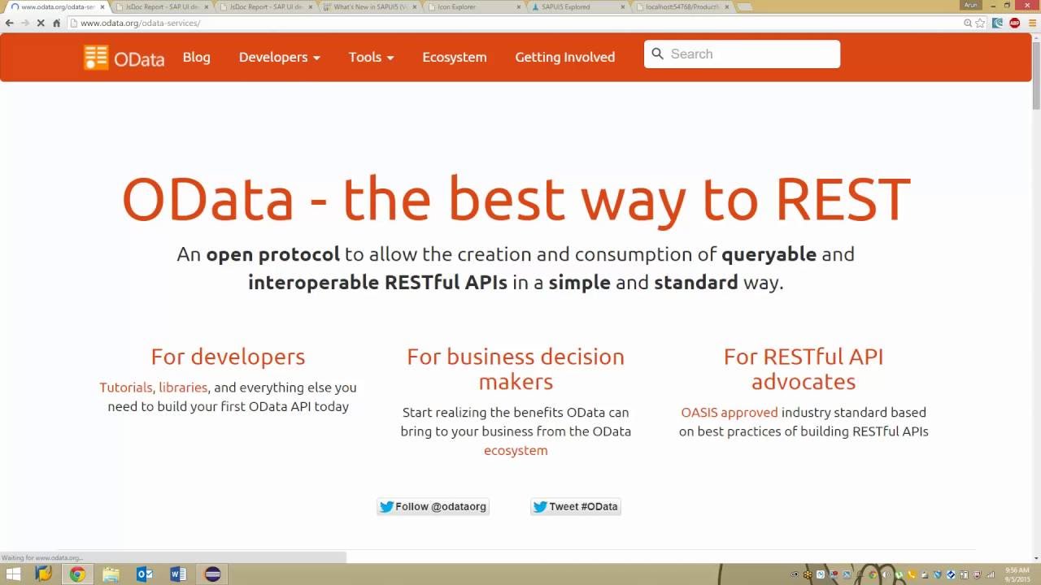Switch to the SAPUI5 Explored tab
Screen dimensions: 1041x585
coord(578,6)
